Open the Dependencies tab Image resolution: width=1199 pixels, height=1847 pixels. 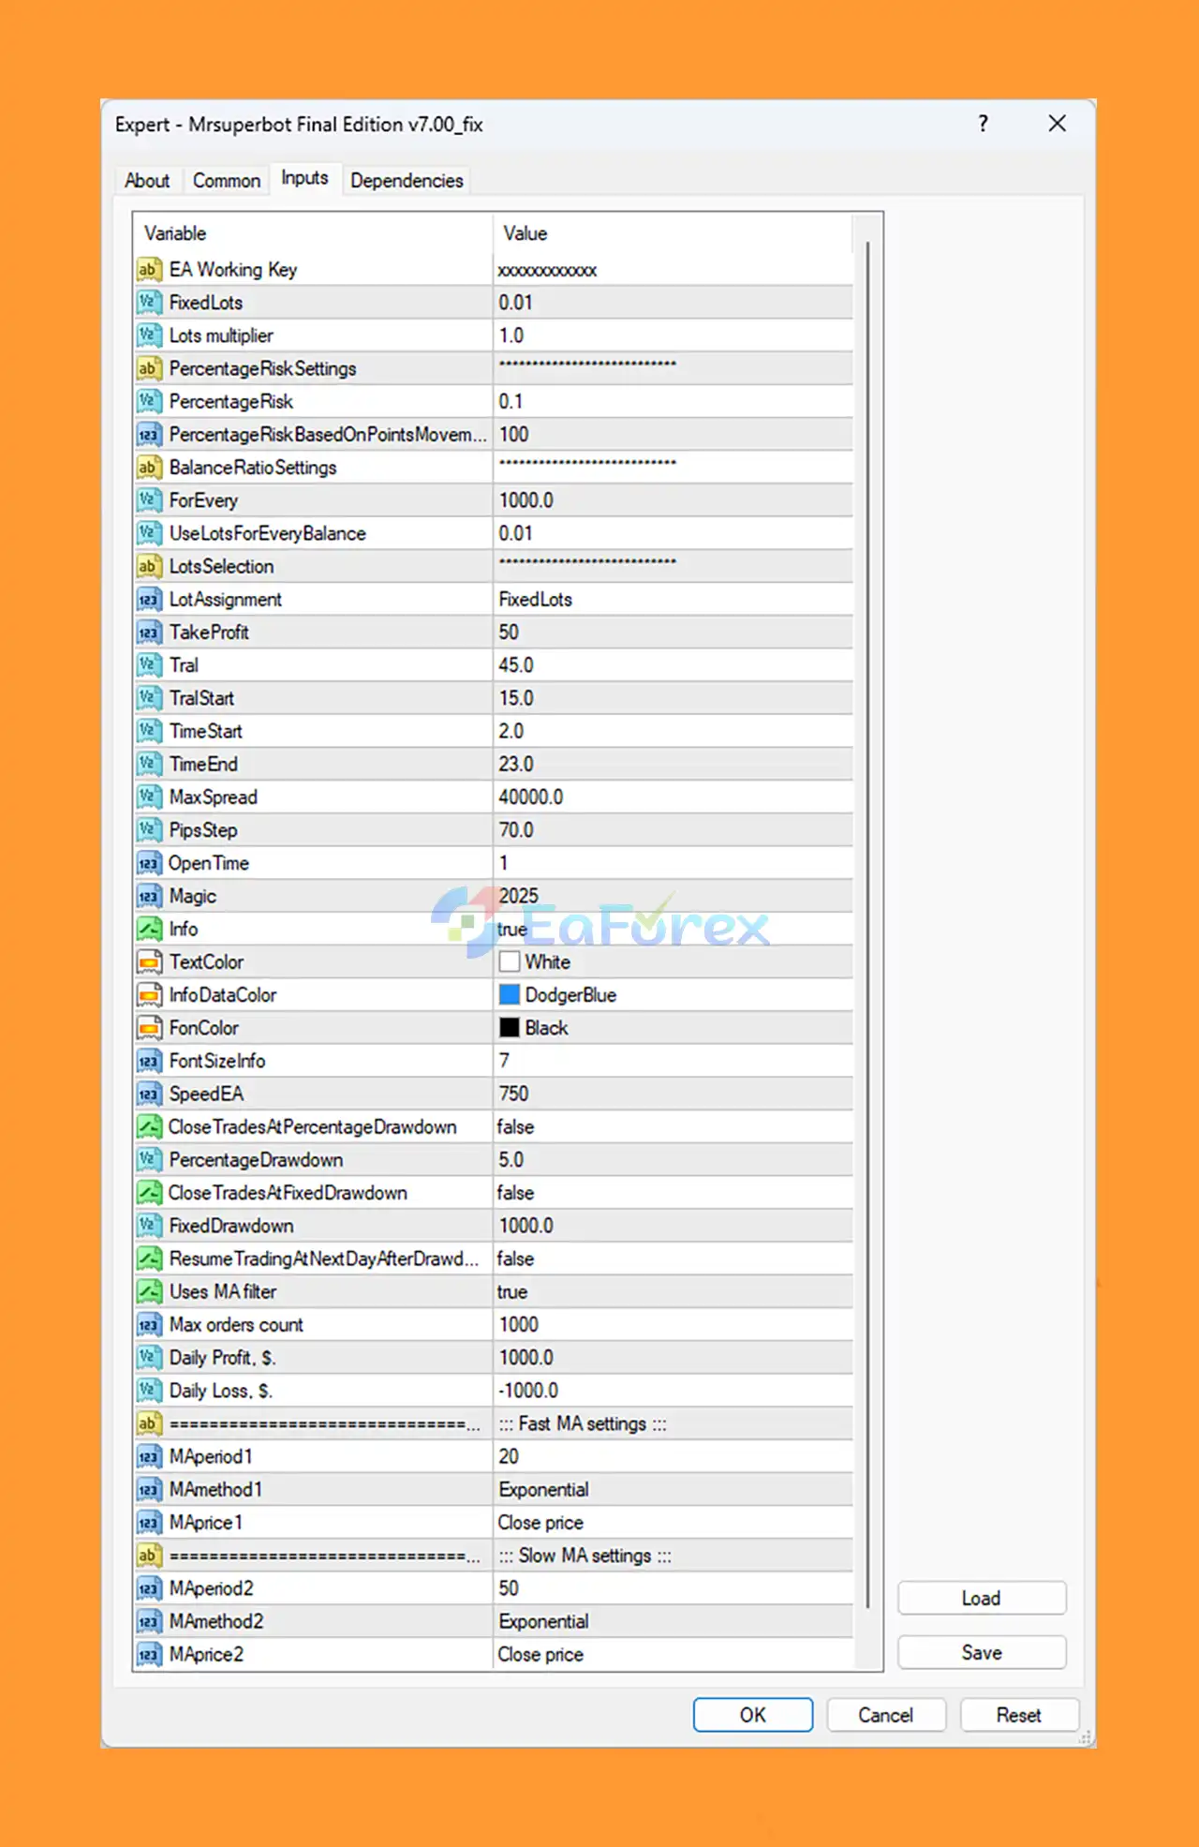point(407,181)
